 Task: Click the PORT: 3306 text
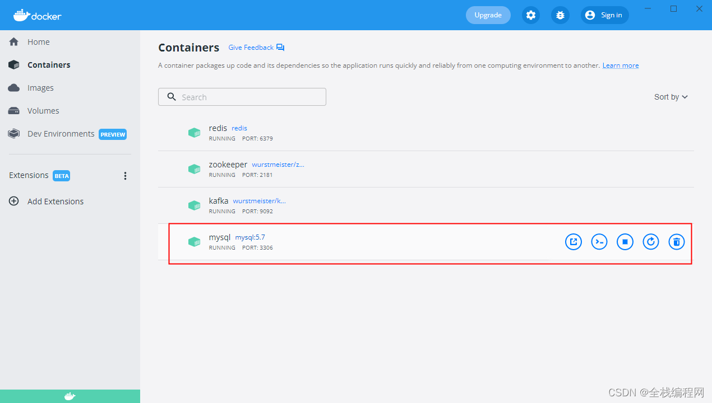(x=257, y=247)
